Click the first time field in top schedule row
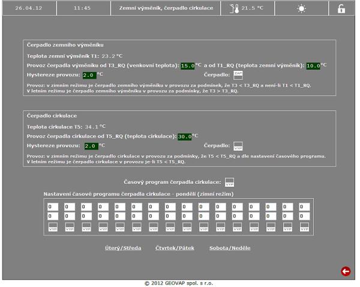The image size is (360, 287). pos(53,207)
